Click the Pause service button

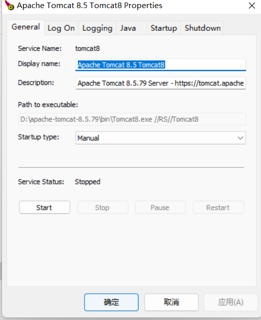click(x=160, y=208)
